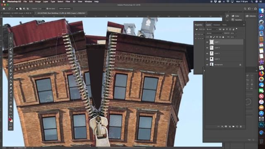Choose New Selection mode icon
265x149 pixels.
[x=17, y=9]
